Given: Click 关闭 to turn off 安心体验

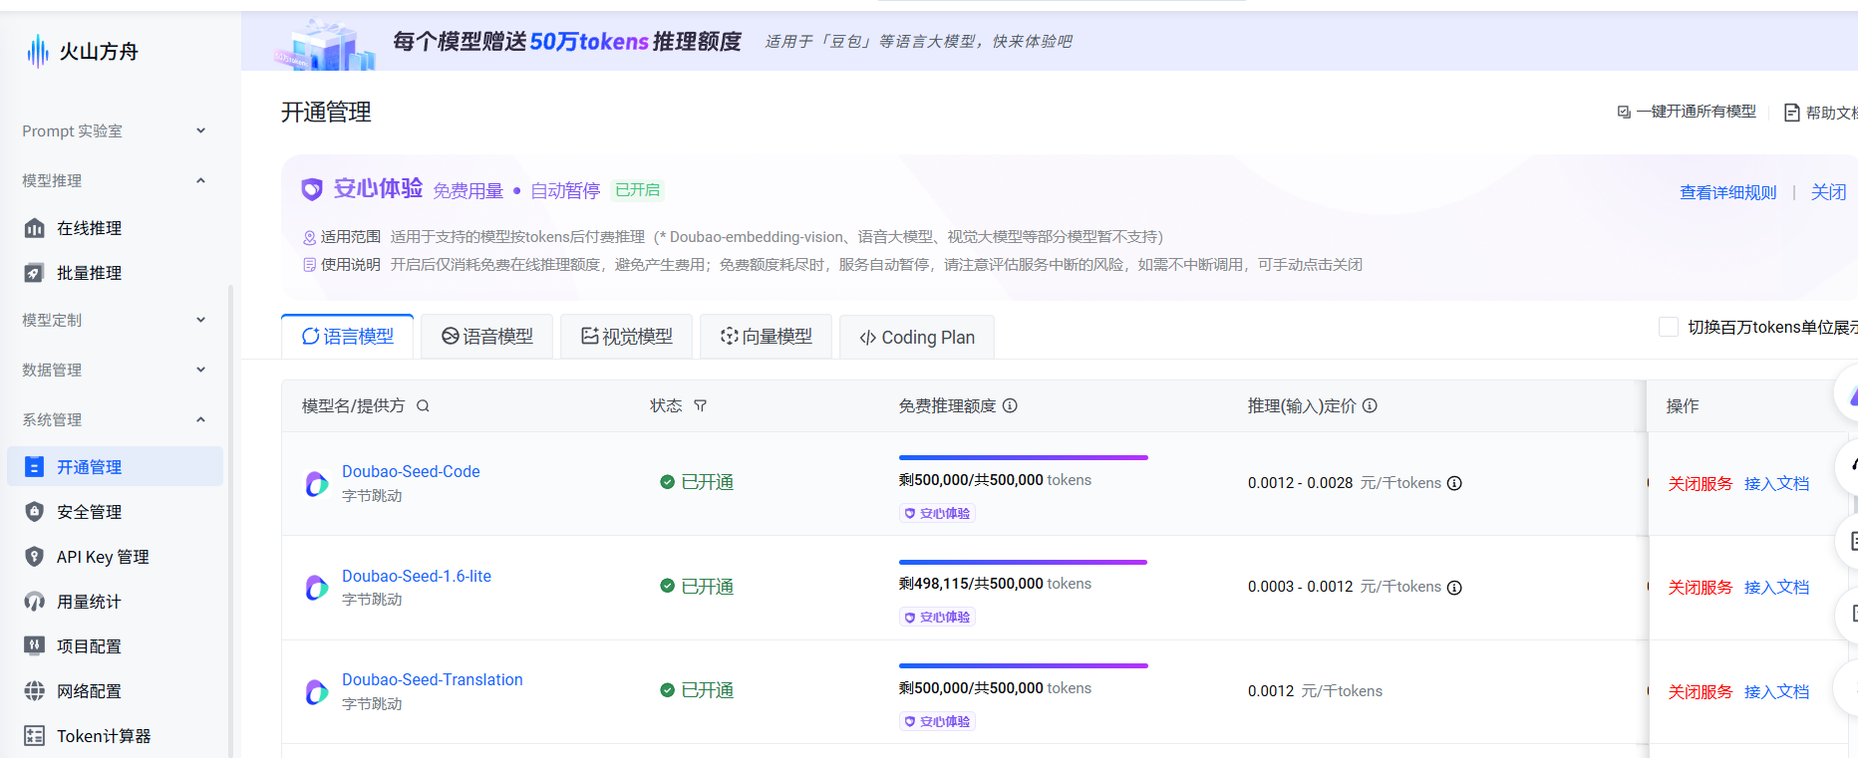Looking at the screenshot, I should pyautogui.click(x=1828, y=192).
